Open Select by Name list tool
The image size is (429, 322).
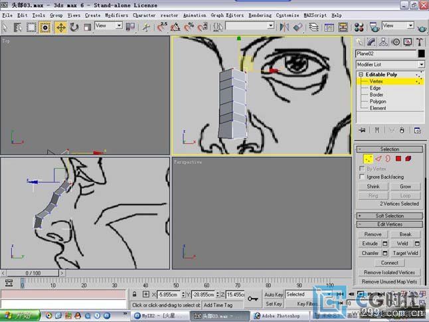(18, 27)
